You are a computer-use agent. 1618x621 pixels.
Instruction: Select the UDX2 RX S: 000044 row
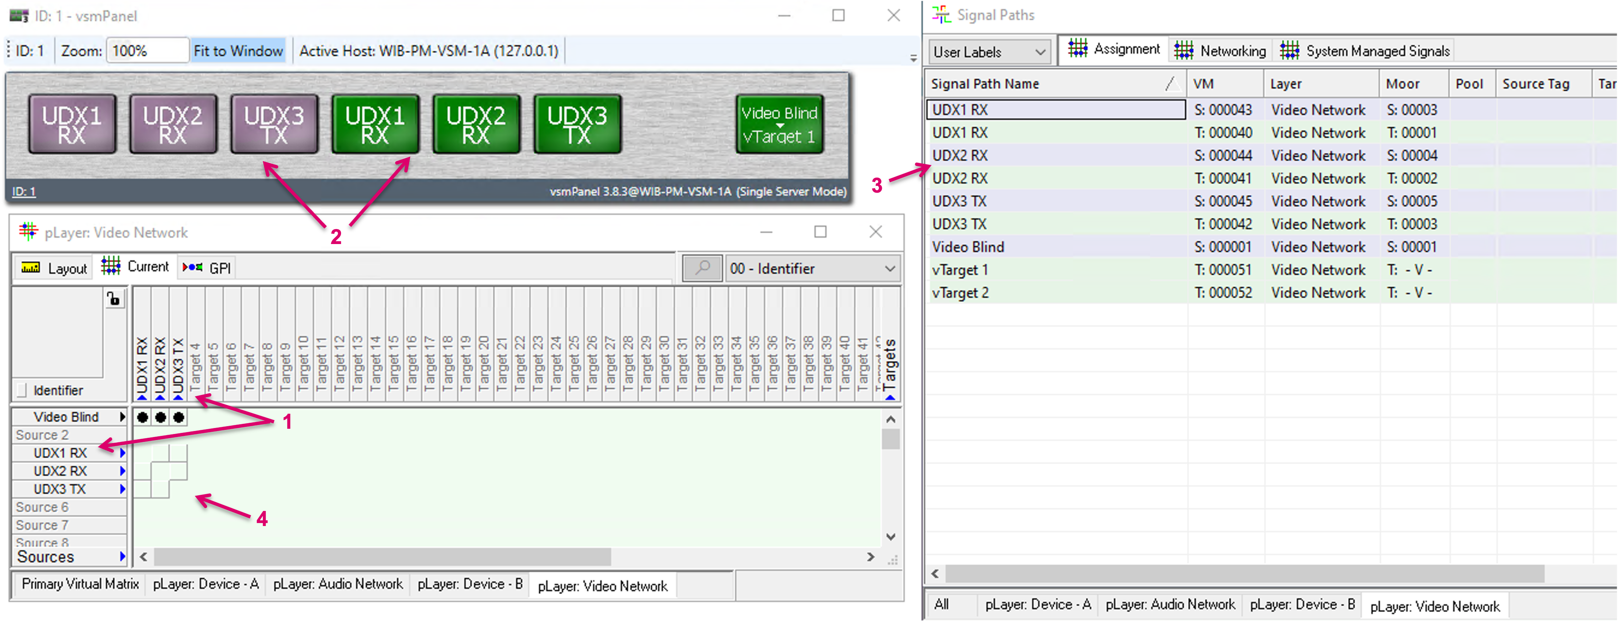click(1055, 155)
